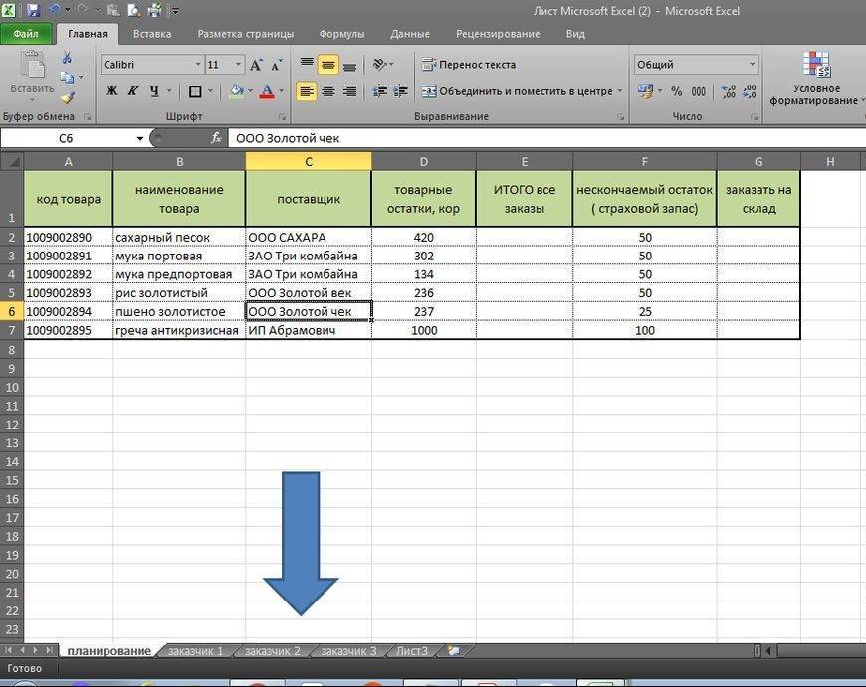Click the Undo icon

pos(54,9)
